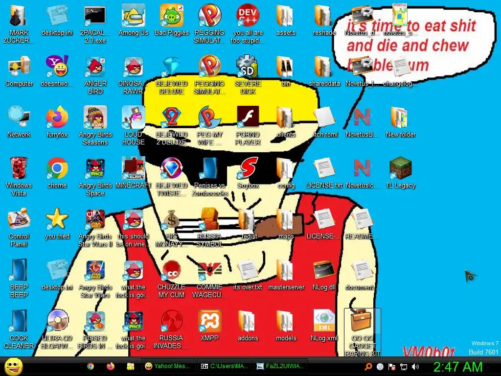Open the TL Legacy grass block icon
The image size is (501, 376).
[x=400, y=173]
